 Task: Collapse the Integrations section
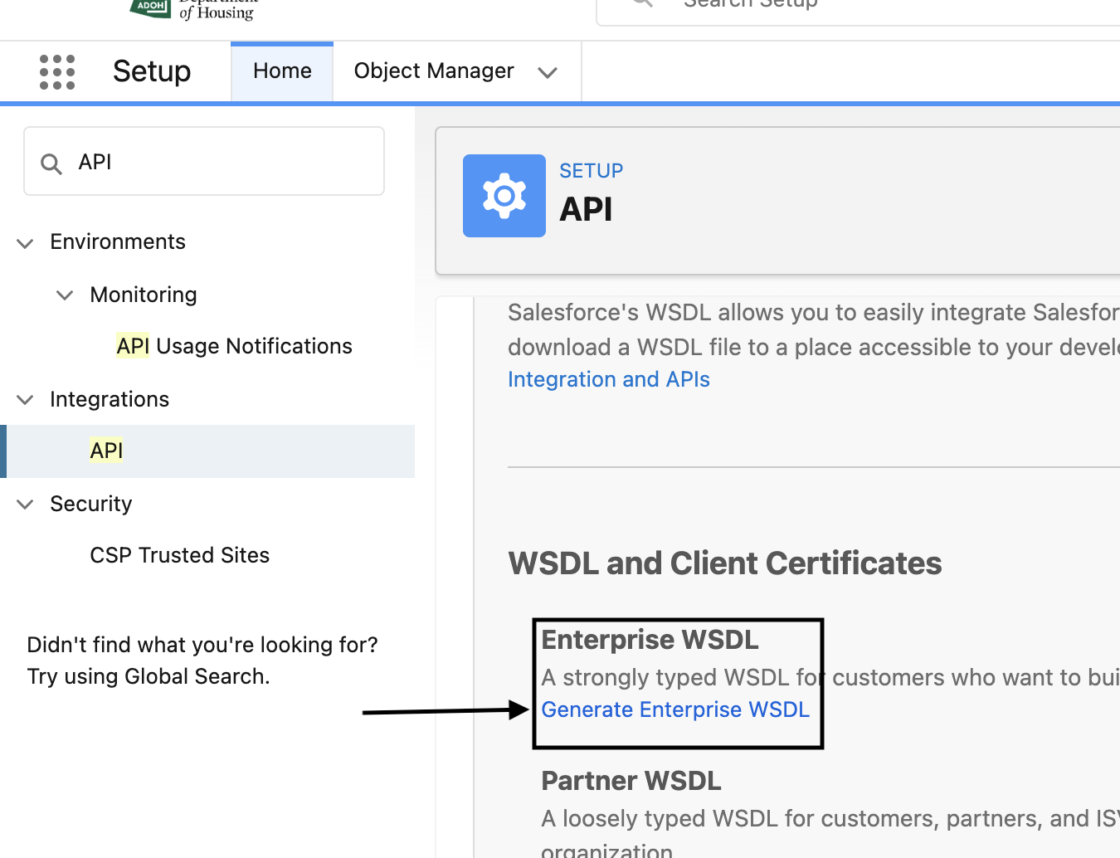(x=26, y=400)
